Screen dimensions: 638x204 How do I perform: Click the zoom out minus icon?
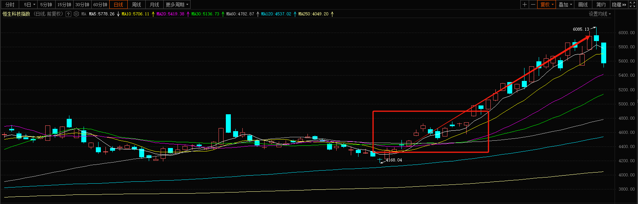coord(533,5)
